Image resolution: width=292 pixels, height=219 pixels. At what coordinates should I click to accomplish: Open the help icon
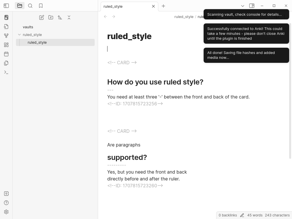(x=6, y=203)
